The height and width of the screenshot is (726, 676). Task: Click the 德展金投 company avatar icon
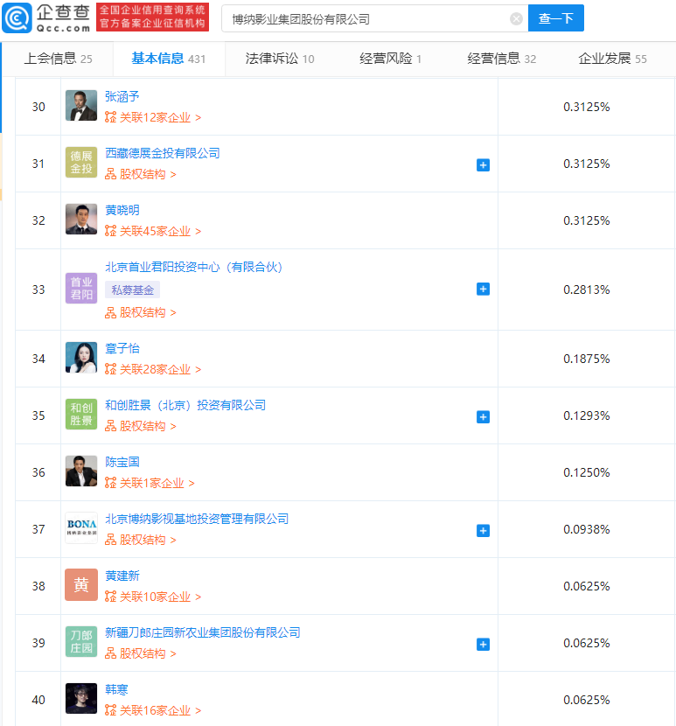tap(81, 163)
